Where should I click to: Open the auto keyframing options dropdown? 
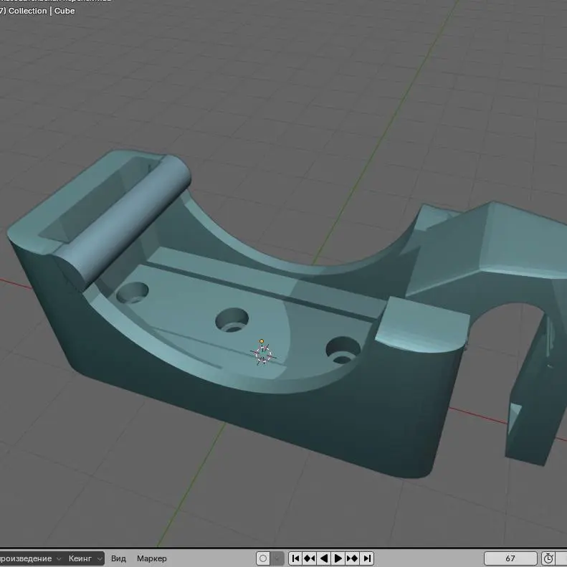point(277,558)
